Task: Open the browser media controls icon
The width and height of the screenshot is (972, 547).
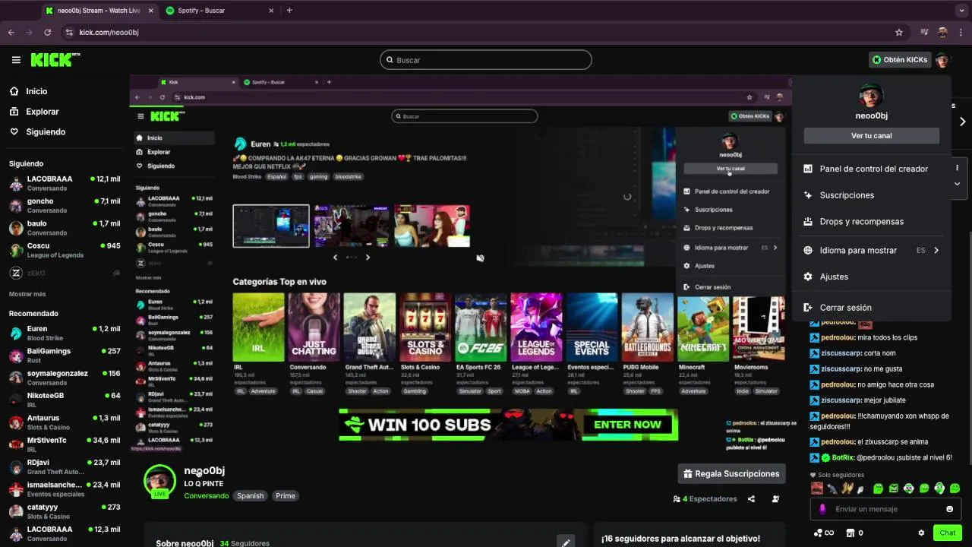Action: (924, 33)
